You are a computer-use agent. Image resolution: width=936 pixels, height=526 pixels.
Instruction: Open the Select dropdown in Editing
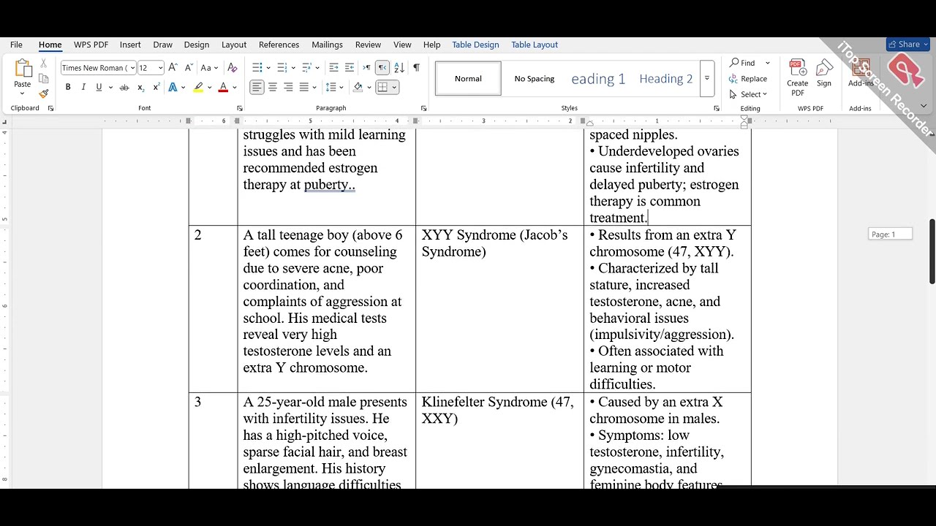(x=748, y=94)
